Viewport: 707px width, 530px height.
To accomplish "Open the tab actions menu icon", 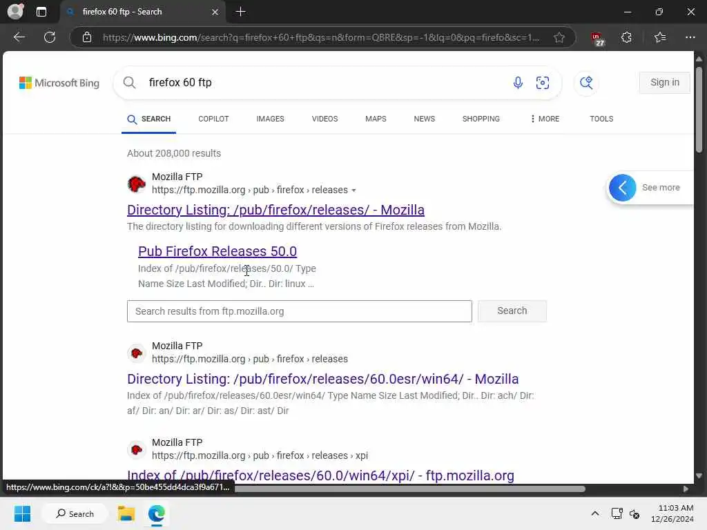I will 41,12.
